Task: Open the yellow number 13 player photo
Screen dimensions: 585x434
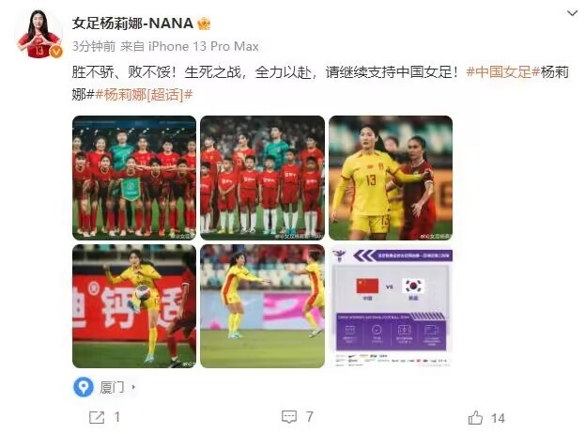Action: 391,178
